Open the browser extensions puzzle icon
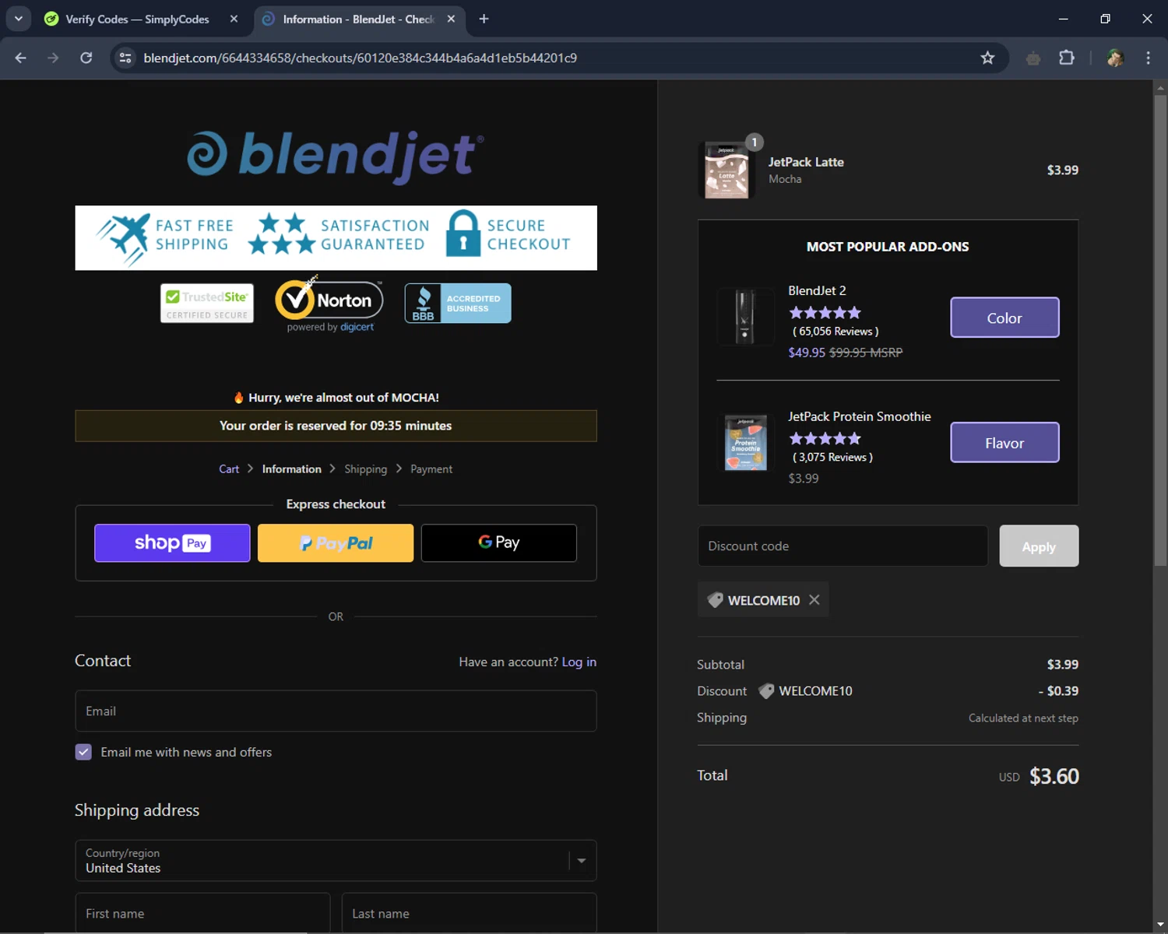Screen dimensions: 1168x934 1067,58
